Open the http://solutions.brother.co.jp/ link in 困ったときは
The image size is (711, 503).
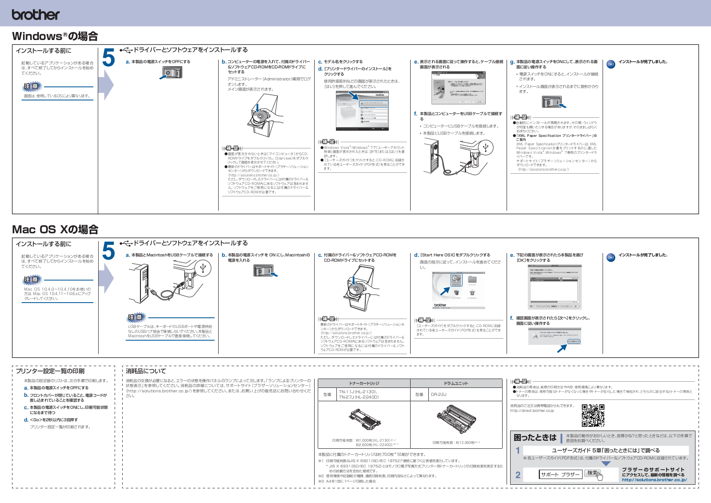click(x=654, y=480)
